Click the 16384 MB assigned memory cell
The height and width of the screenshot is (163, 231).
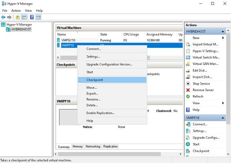(x=153, y=40)
